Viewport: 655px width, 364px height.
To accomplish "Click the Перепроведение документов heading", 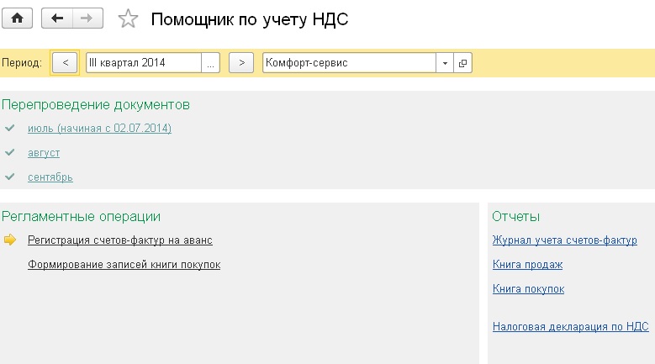I will [x=96, y=104].
